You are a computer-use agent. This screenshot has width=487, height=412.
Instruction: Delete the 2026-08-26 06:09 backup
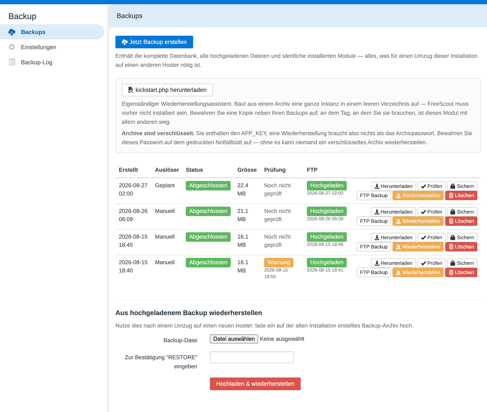461,221
